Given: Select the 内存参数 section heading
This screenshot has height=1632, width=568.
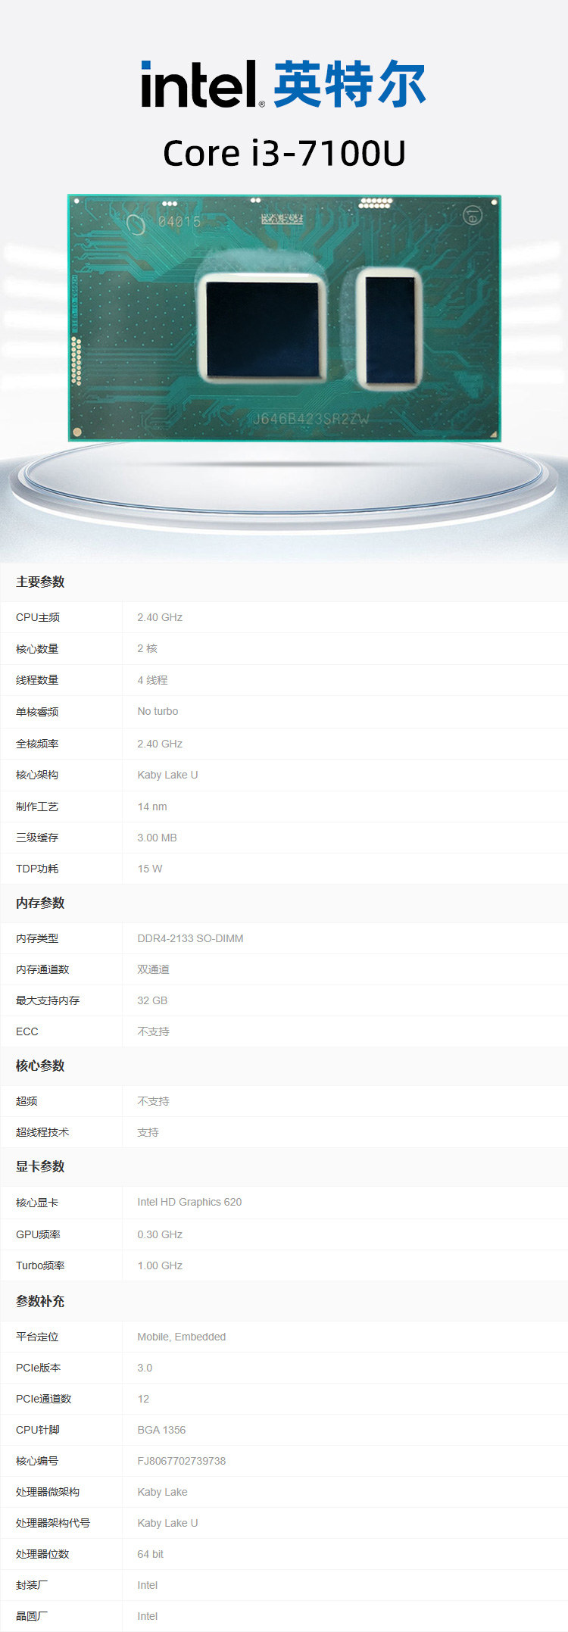Looking at the screenshot, I should pos(40,903).
